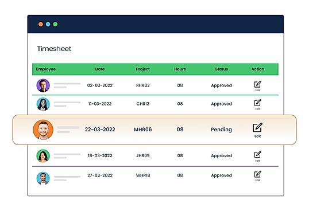
Task: Open avatar of employee dated 02-03-2022
Action: tap(43, 85)
